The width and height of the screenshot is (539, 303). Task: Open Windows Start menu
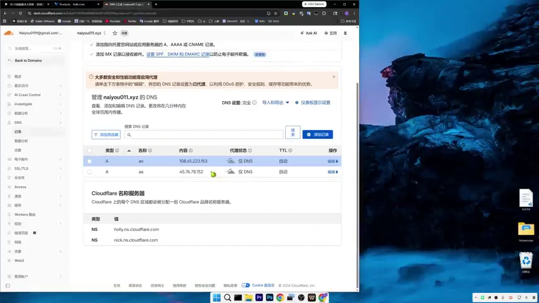click(216, 298)
